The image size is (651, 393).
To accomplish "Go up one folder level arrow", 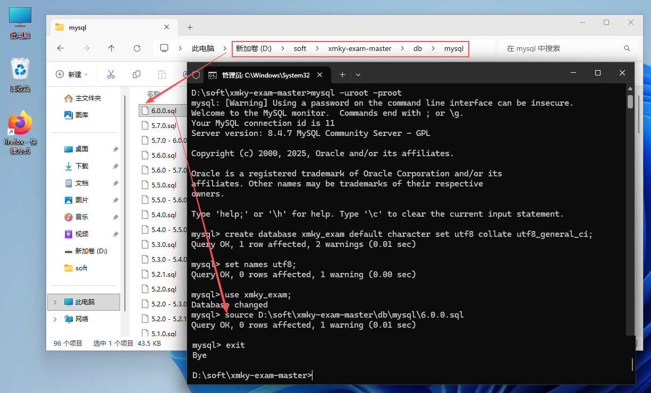I will point(111,48).
